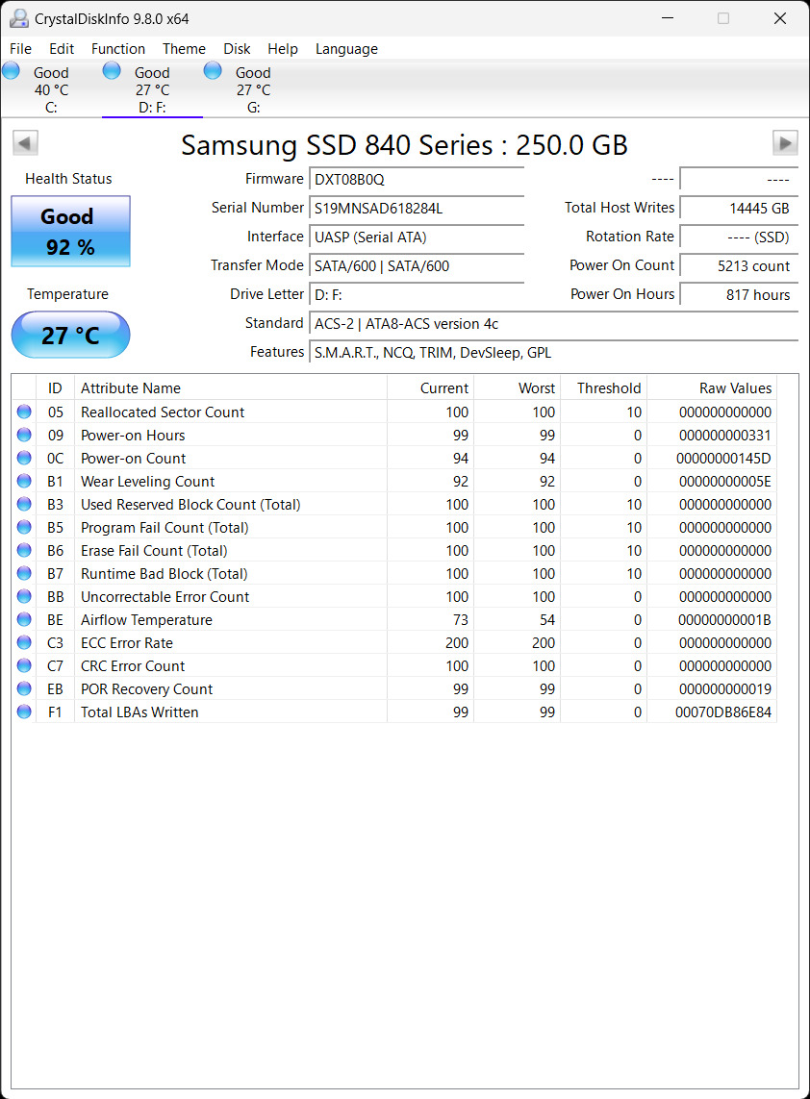Switch to the D: F: drive tab
The height and width of the screenshot is (1099, 810).
(x=152, y=89)
